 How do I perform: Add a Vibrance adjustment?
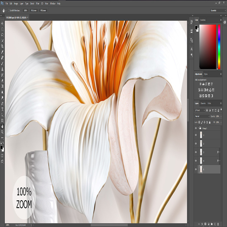[212, 84]
